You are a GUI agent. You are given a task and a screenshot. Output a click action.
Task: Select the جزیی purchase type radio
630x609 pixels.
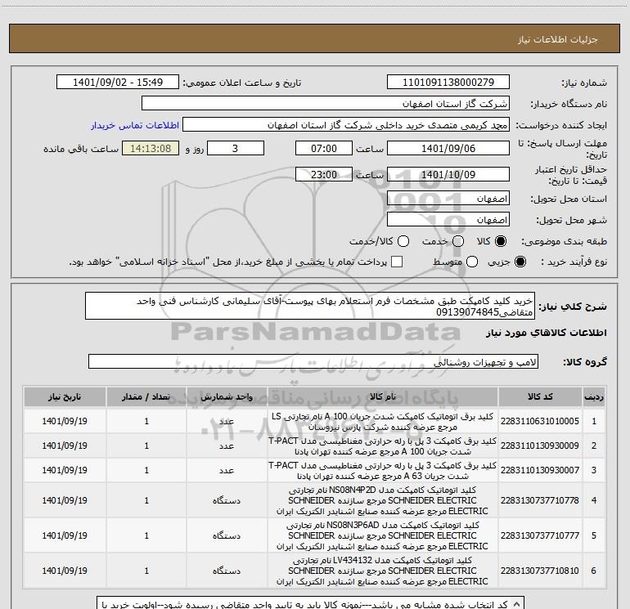pos(520,262)
